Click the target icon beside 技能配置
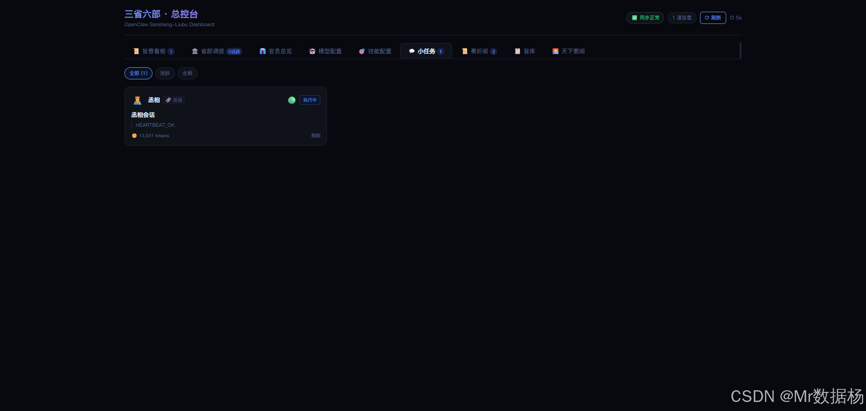Viewport: 866px width, 411px height. (362, 51)
